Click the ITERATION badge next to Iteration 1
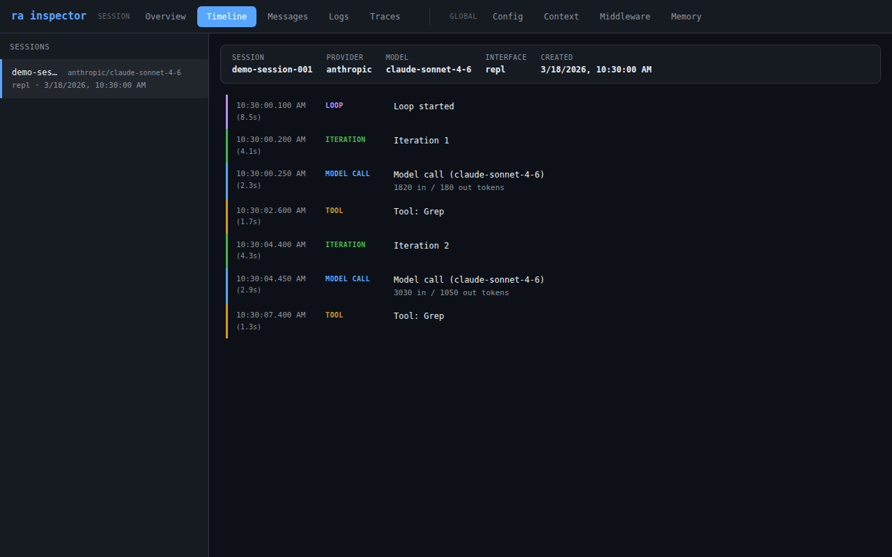Viewport: 892px width, 557px height. click(x=345, y=139)
